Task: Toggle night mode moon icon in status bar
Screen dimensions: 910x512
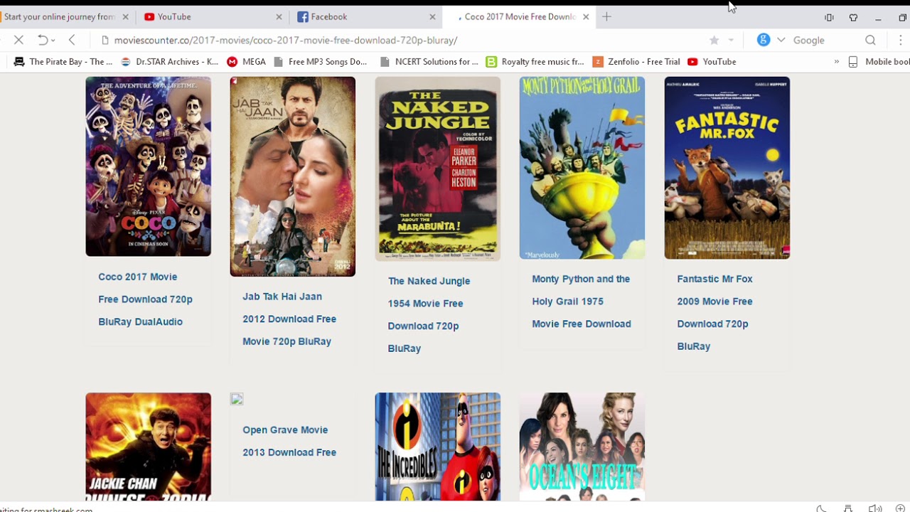Action: coord(821,508)
